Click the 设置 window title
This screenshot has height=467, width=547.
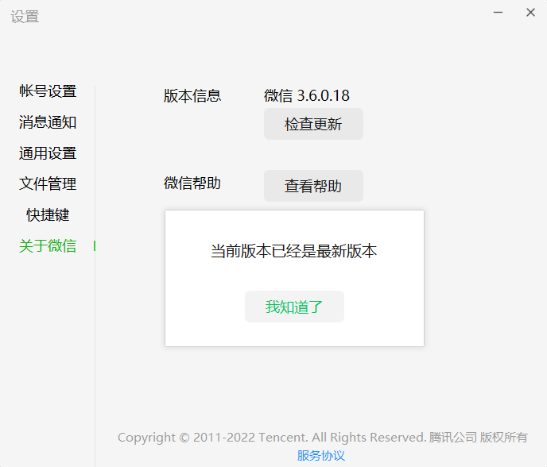[25, 17]
